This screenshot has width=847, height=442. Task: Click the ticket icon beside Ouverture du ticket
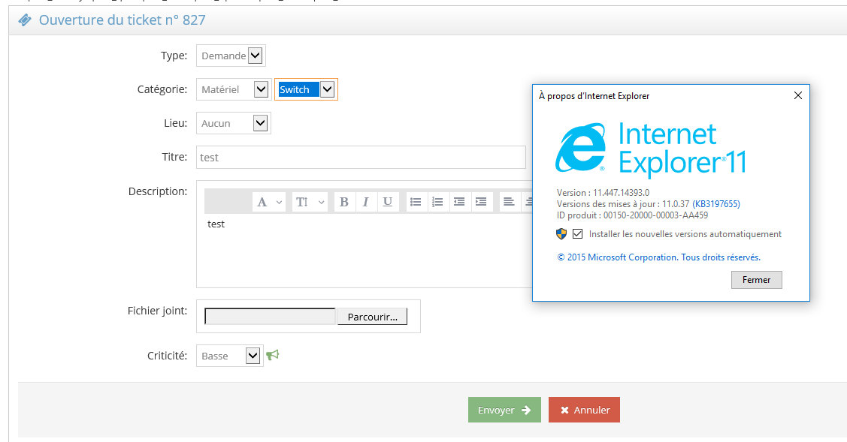click(24, 20)
